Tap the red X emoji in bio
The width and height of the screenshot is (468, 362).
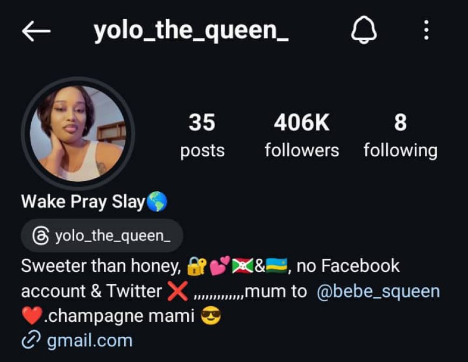pyautogui.click(x=178, y=291)
